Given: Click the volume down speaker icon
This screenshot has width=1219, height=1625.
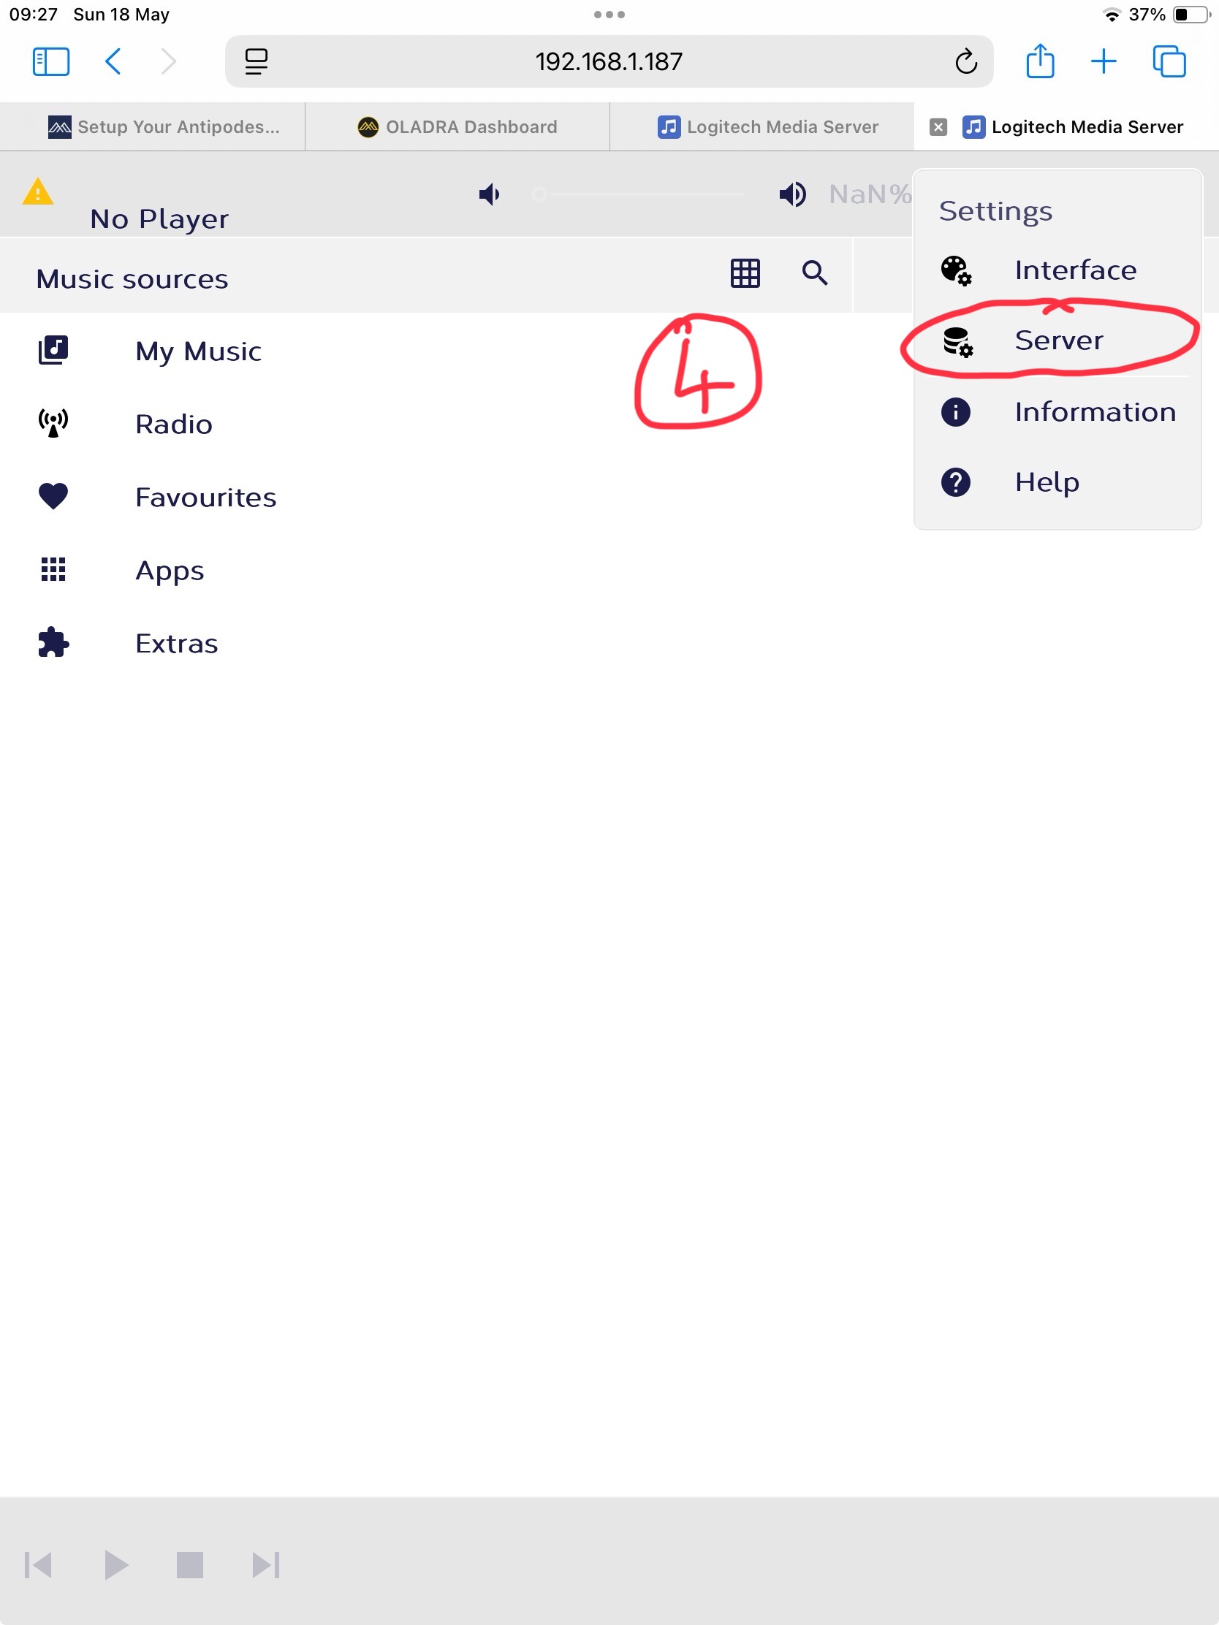Looking at the screenshot, I should click(490, 194).
